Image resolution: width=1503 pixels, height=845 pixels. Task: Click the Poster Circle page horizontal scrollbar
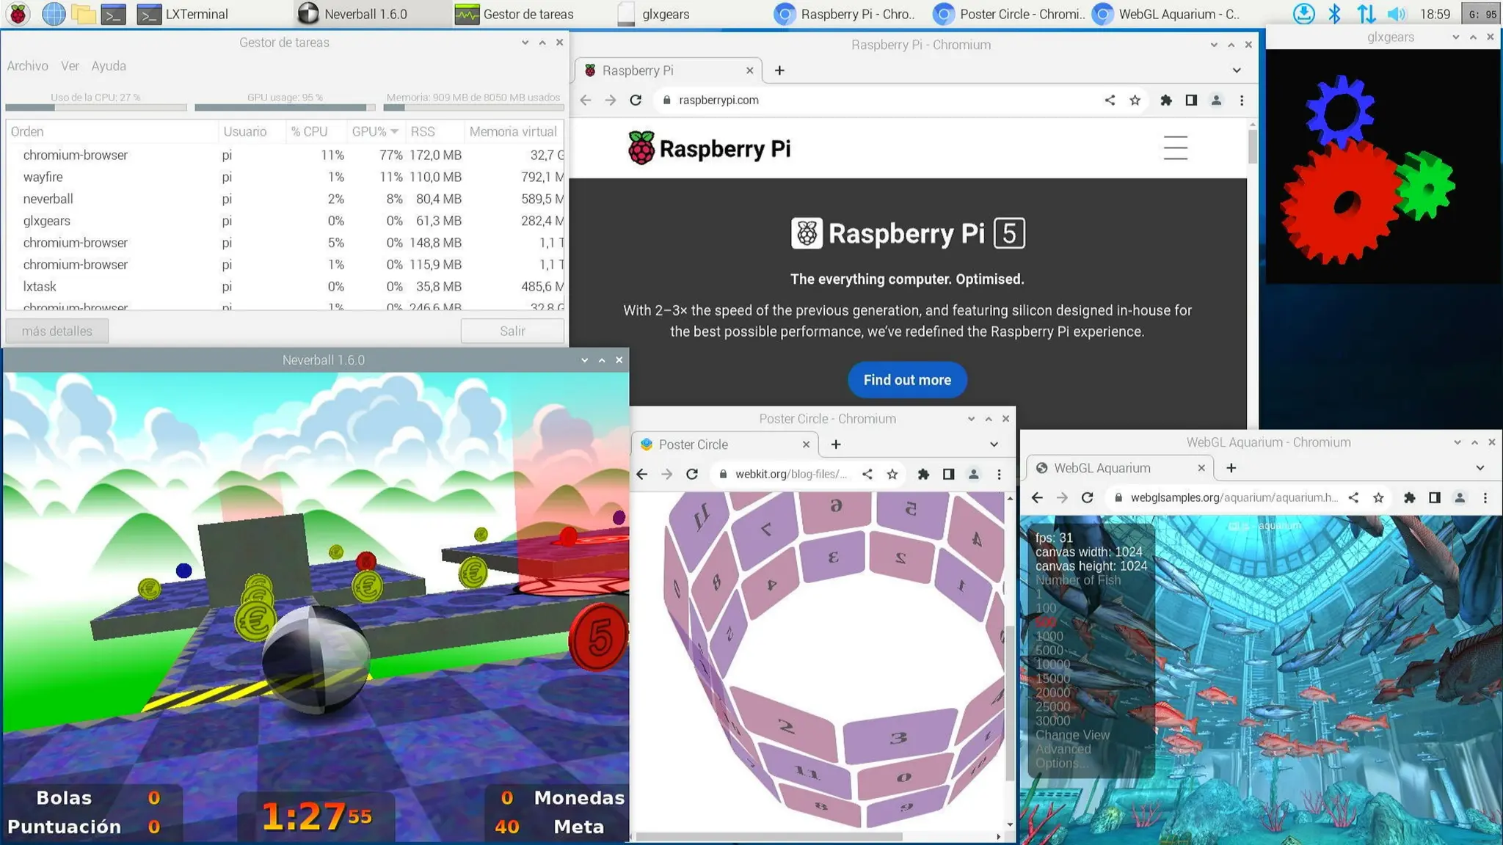(768, 836)
